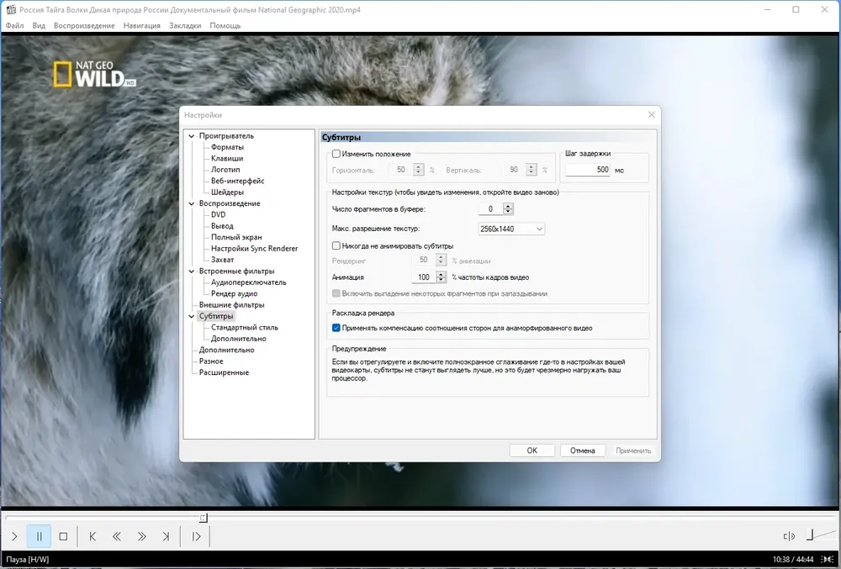This screenshot has height=569, width=841.
Task: Click the volume slider handle
Action: pos(810,535)
